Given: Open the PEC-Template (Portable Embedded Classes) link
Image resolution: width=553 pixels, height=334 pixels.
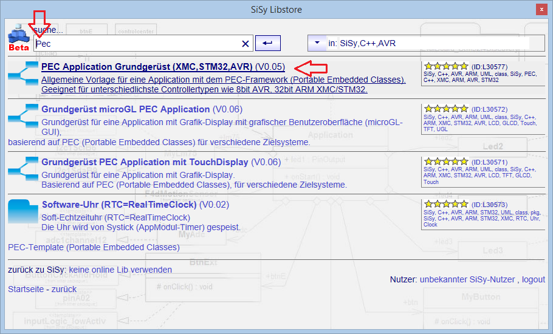Looking at the screenshot, I should (x=94, y=247).
